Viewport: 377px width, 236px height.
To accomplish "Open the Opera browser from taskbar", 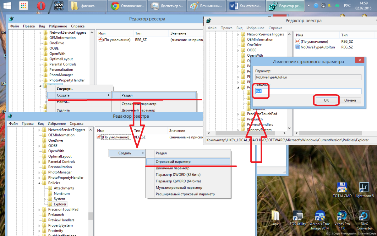I will 41,5.
